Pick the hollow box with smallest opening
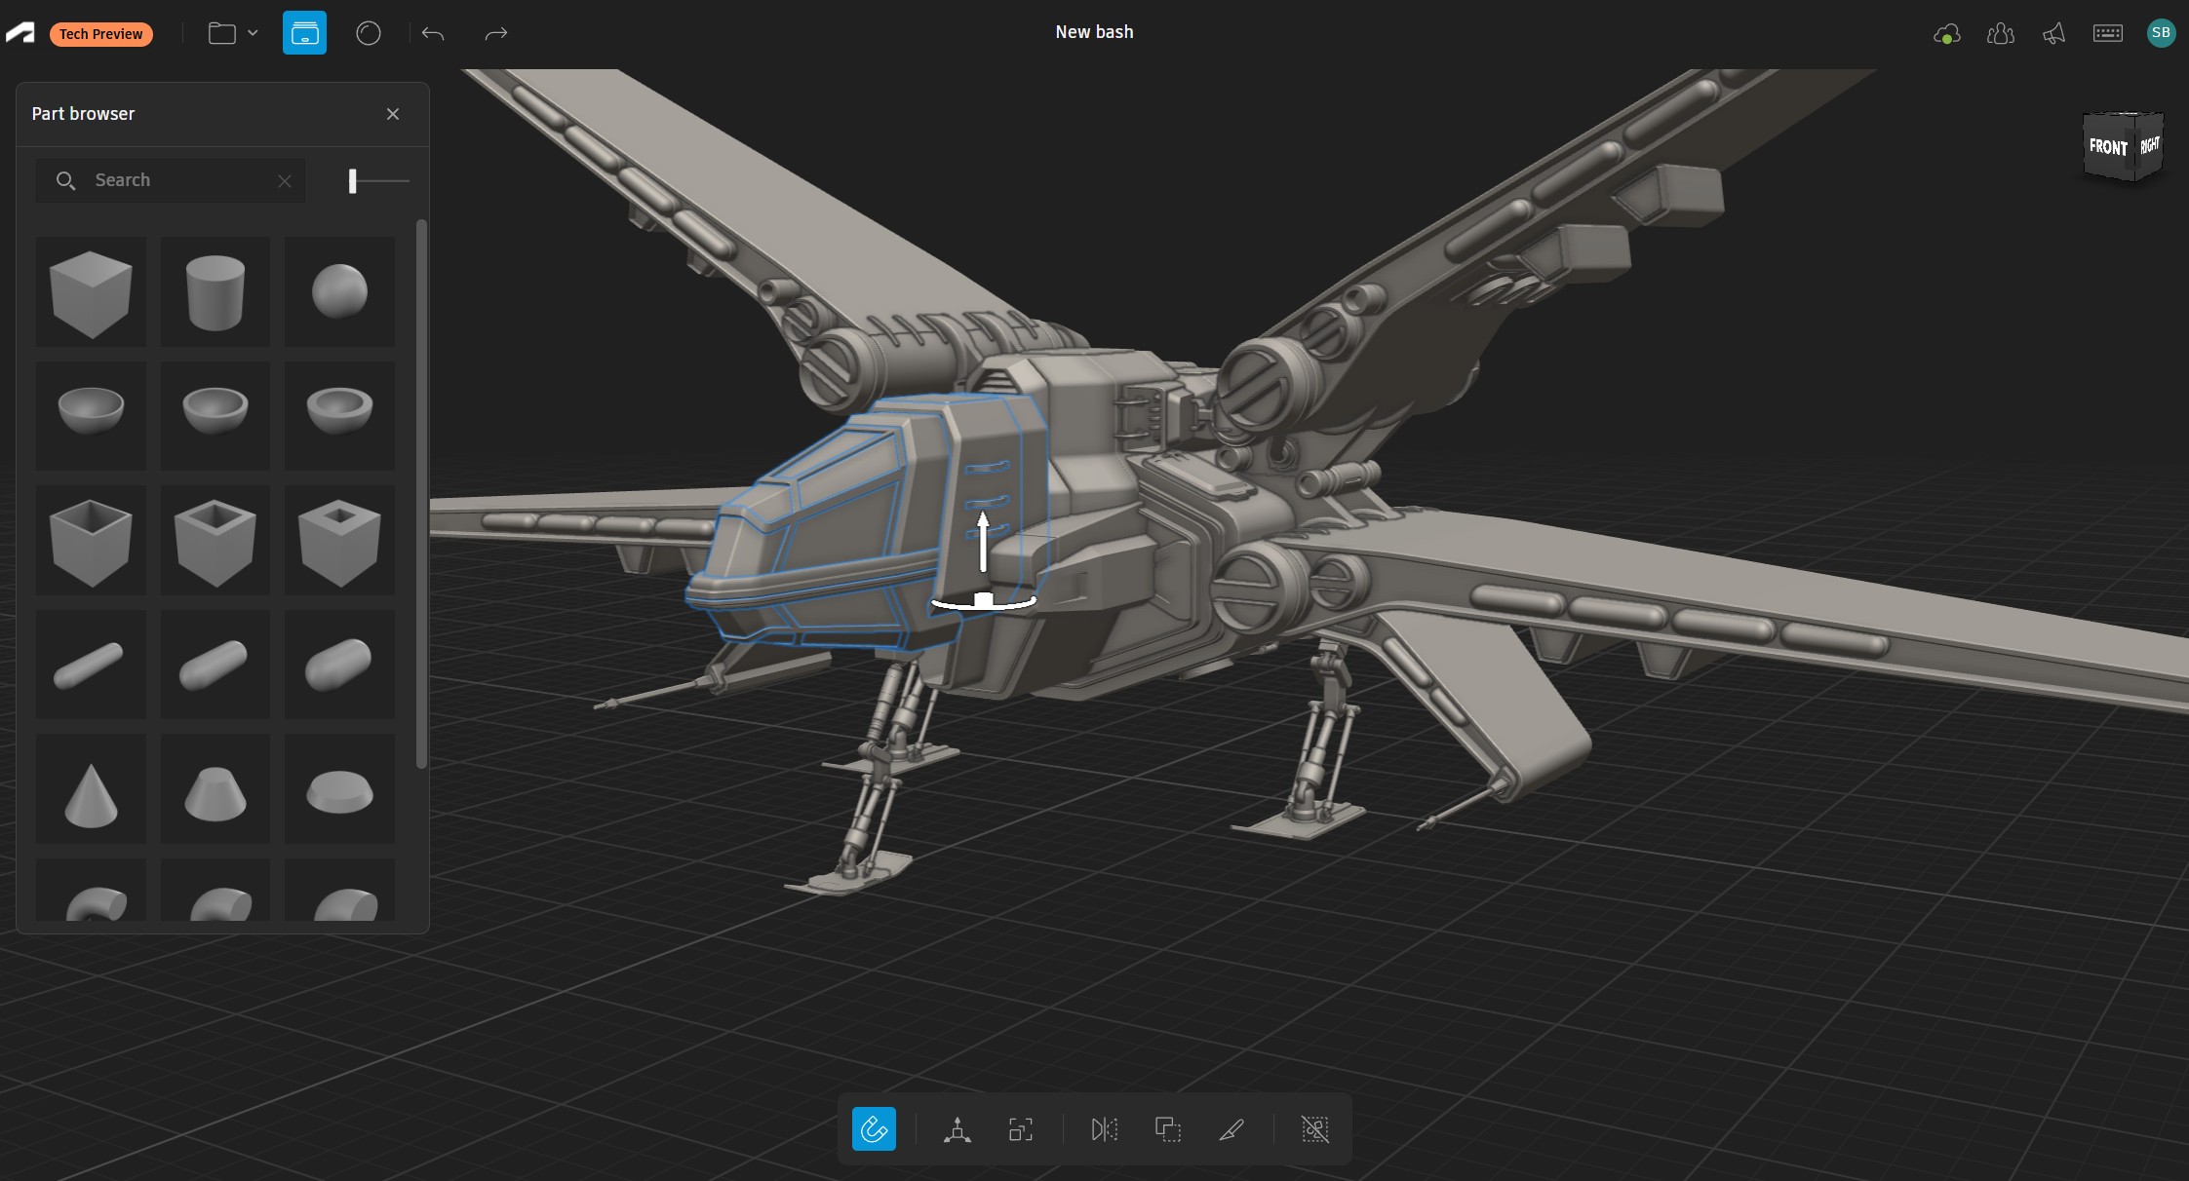The image size is (2189, 1181). (339, 541)
